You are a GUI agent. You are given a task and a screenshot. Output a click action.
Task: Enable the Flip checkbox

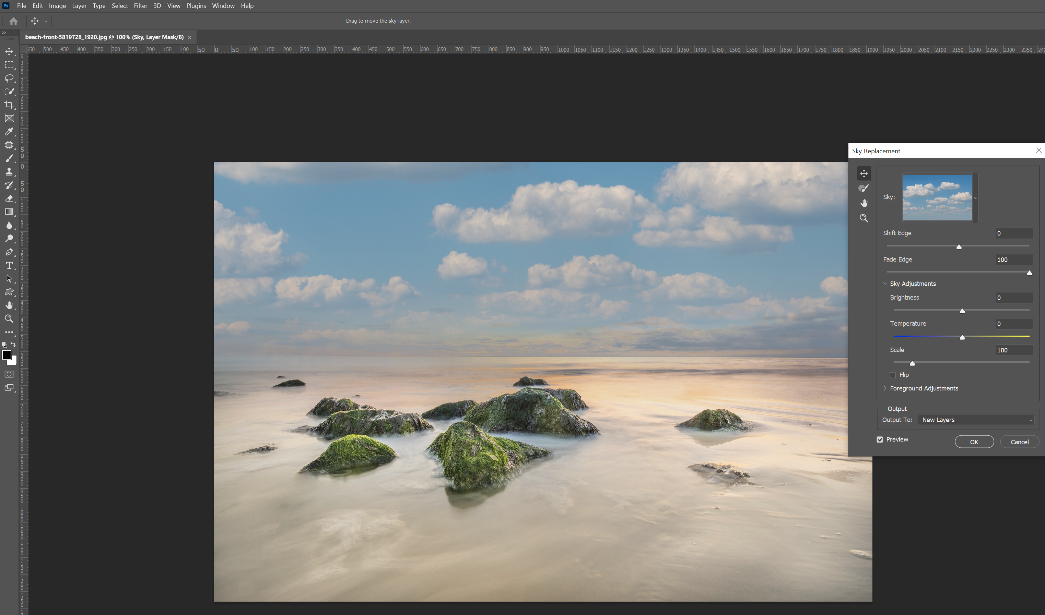(893, 375)
